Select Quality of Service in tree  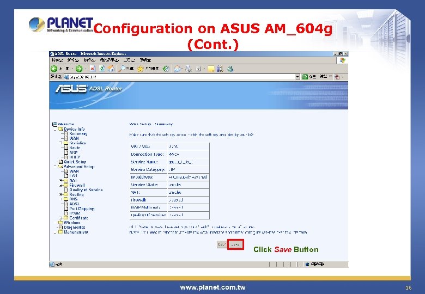(x=86, y=190)
